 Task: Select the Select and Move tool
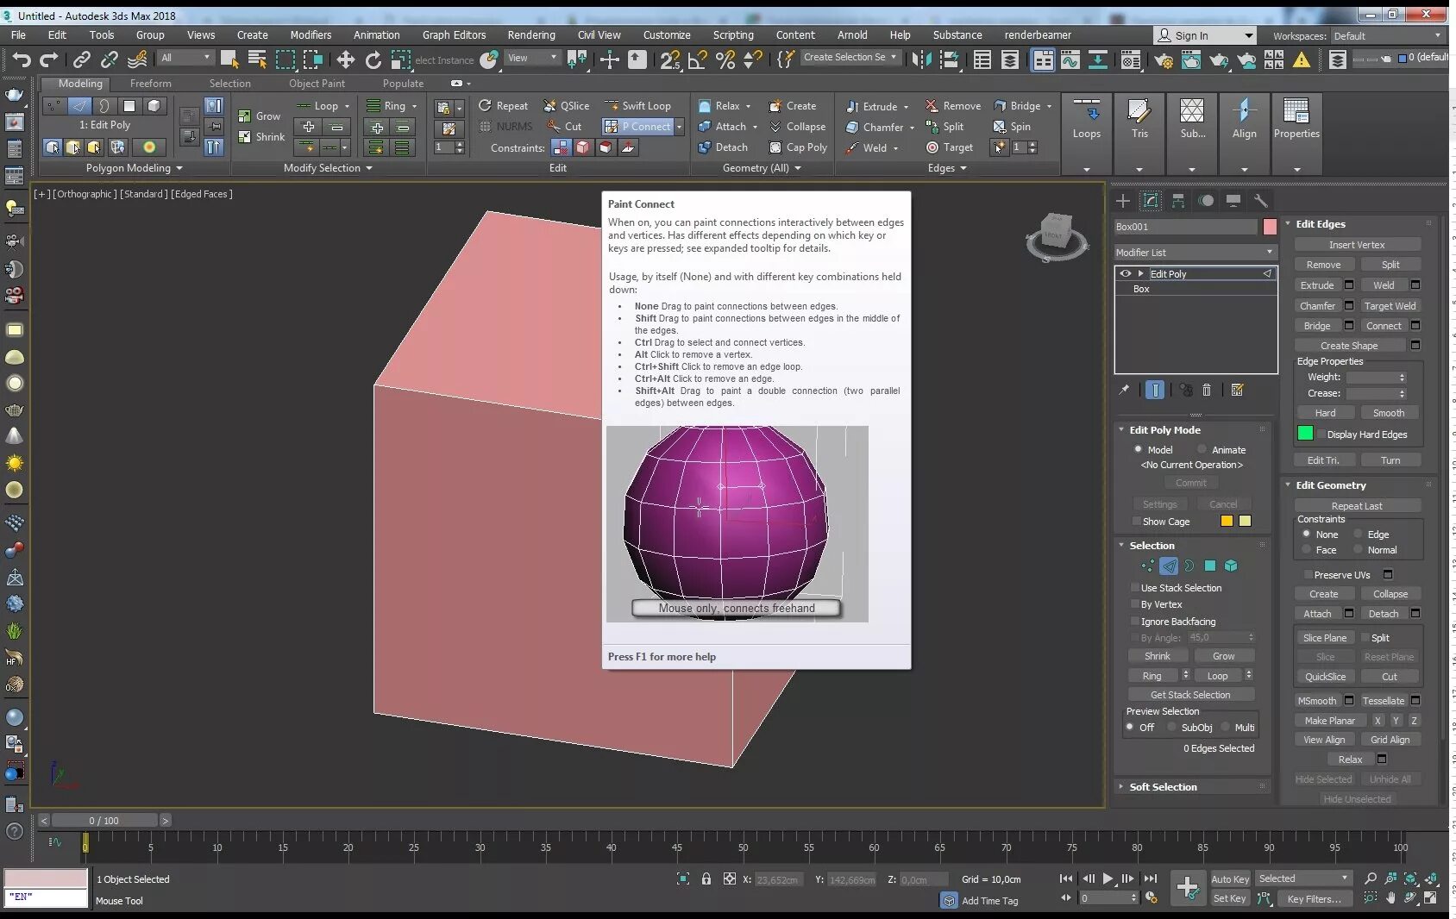[x=345, y=59]
